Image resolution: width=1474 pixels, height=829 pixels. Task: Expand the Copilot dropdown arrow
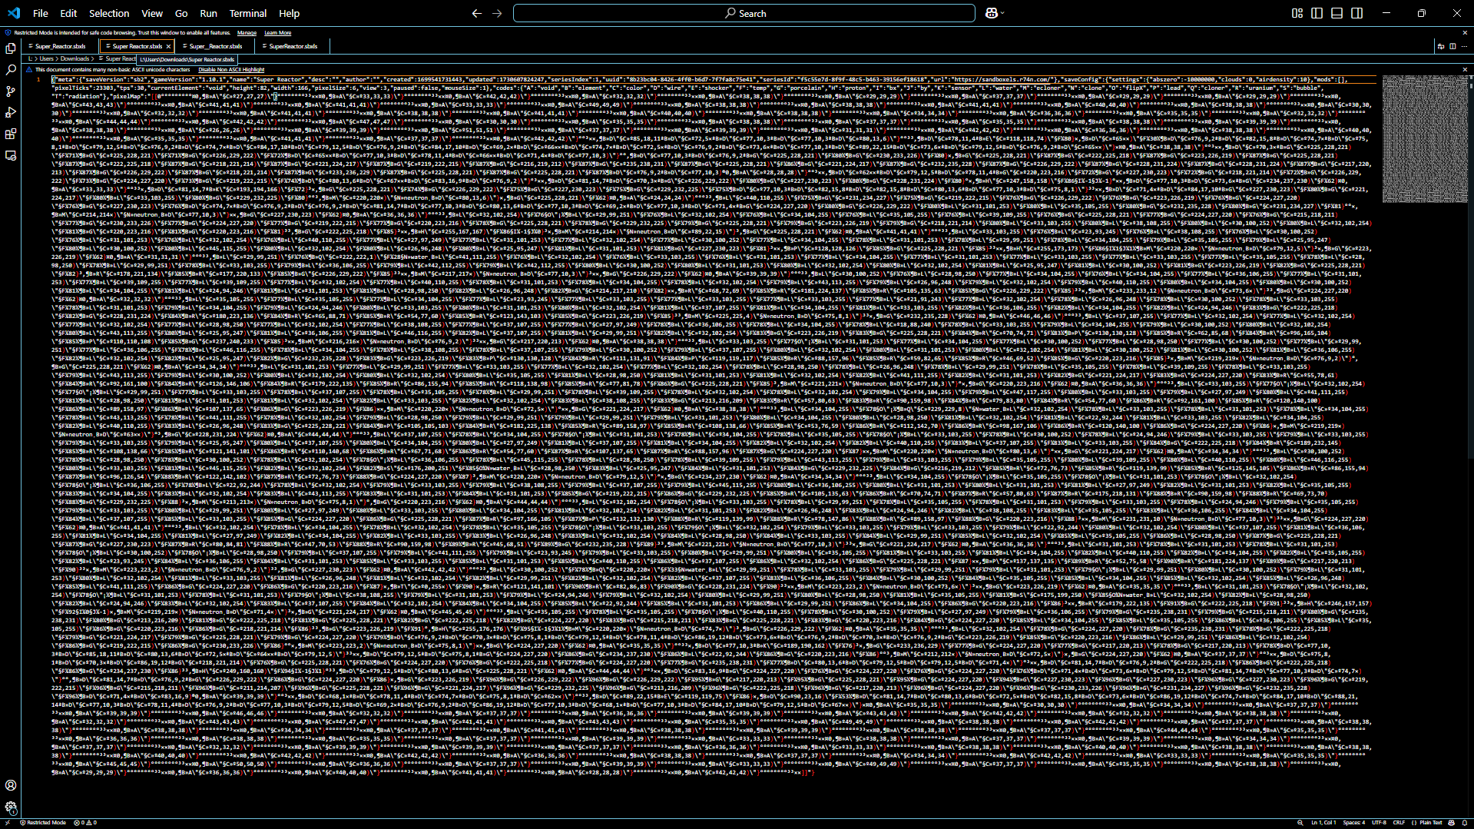click(x=1002, y=13)
